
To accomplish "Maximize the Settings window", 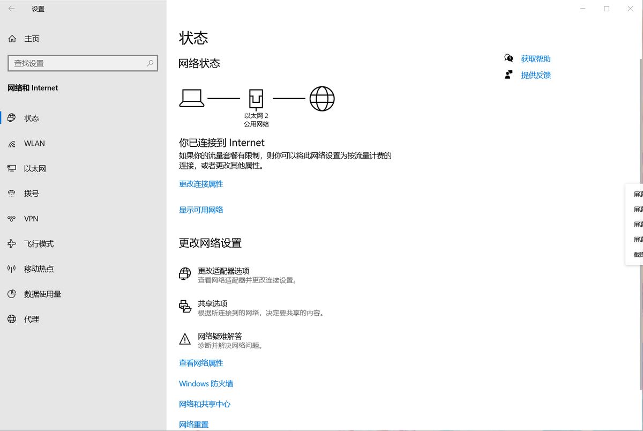I will tap(607, 9).
